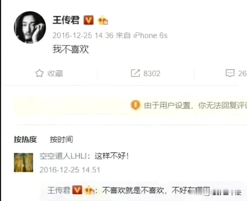Click the repost arrow icon
Viewport: 247px width, 201px height.
135,73
